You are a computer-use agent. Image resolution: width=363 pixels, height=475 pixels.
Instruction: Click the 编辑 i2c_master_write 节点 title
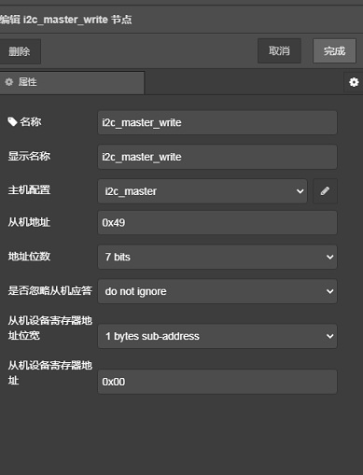[65, 20]
